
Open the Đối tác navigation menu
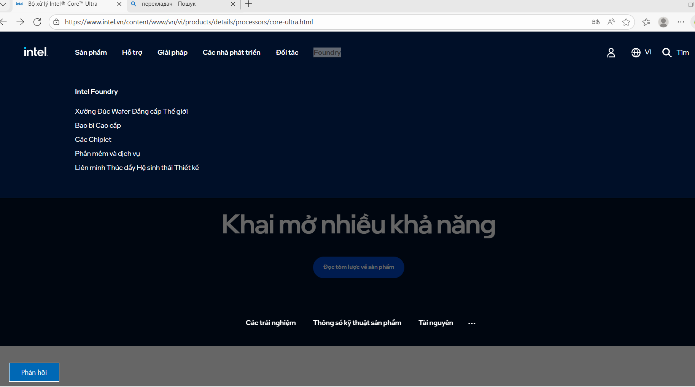tap(287, 52)
